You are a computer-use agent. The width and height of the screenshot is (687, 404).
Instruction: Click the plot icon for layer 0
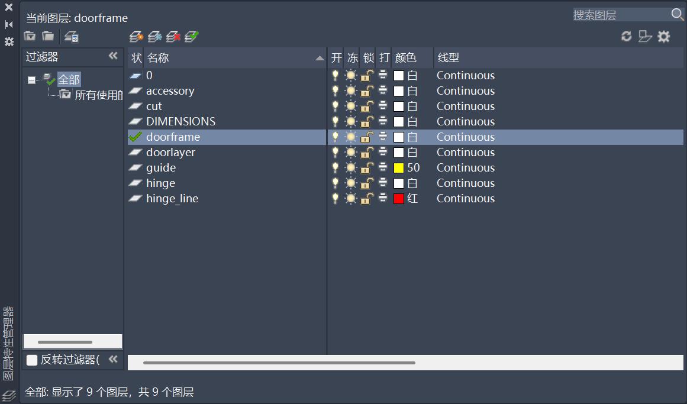click(383, 75)
